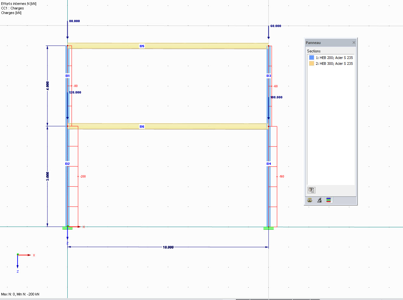Click the -80 axial force result label
Screen dimensions: 403x300
tap(75, 86)
